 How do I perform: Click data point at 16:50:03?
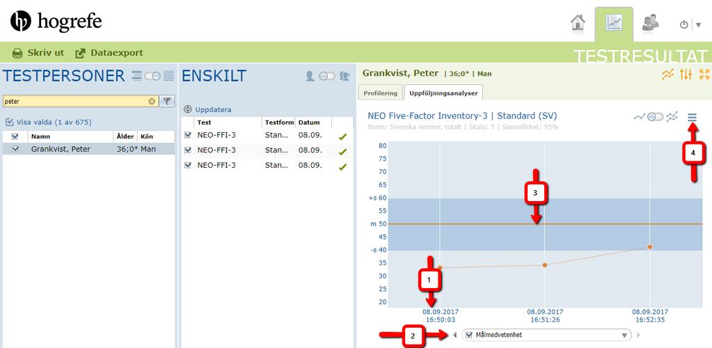pyautogui.click(x=440, y=267)
